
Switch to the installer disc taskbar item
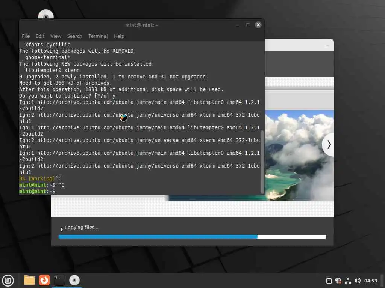point(74,280)
